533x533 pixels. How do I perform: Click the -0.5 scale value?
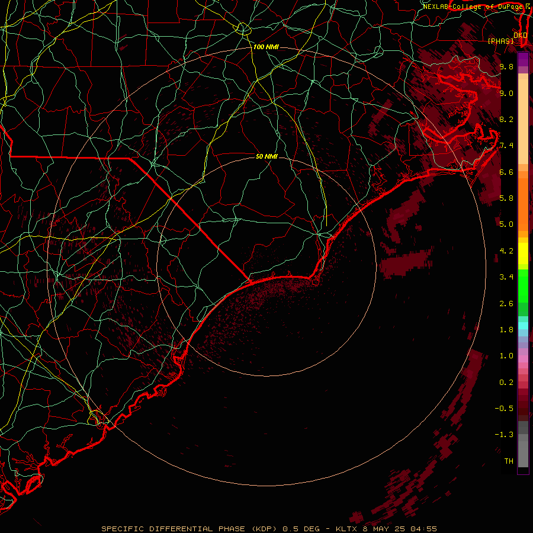tap(505, 409)
